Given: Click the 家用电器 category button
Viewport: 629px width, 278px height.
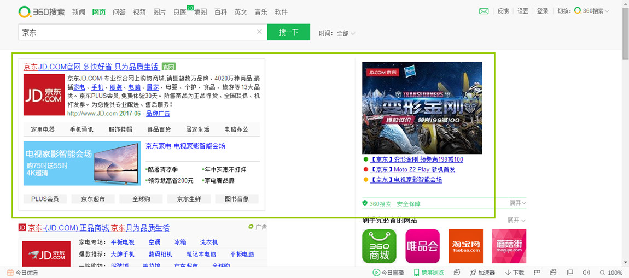Looking at the screenshot, I should coord(43,129).
